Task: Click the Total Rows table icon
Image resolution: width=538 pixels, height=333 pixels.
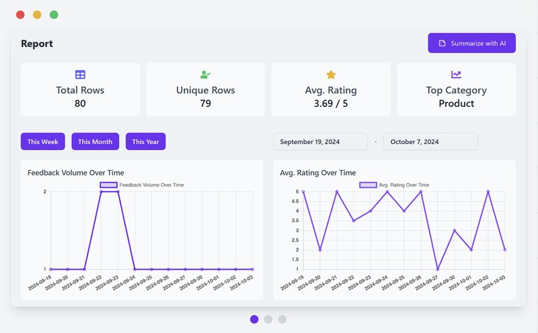Action: 80,75
